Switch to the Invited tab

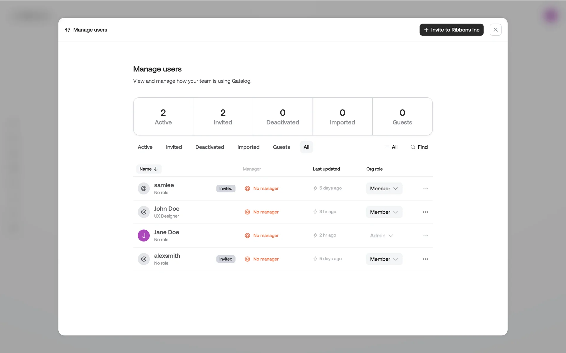click(x=174, y=147)
